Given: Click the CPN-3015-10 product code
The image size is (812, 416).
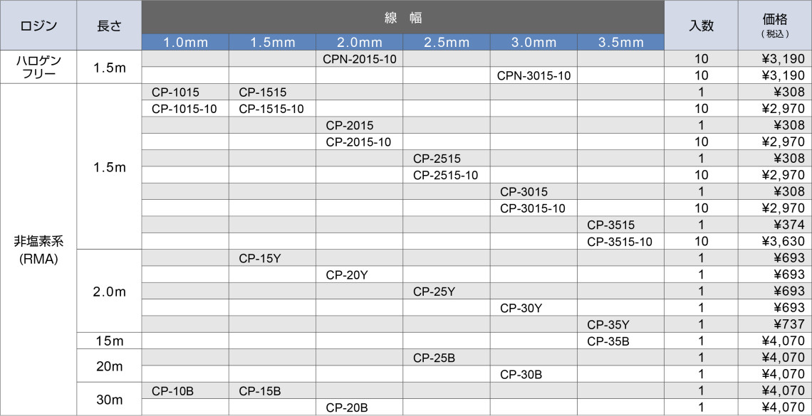Looking at the screenshot, I should [533, 75].
